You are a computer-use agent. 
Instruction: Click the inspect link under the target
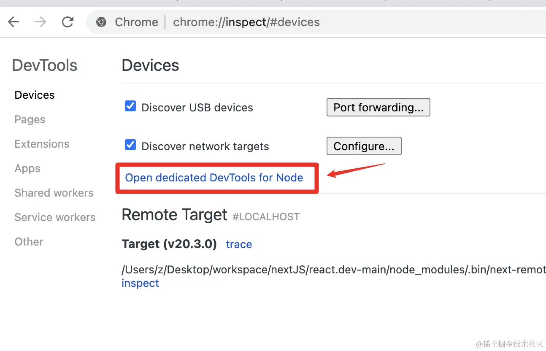(140, 283)
